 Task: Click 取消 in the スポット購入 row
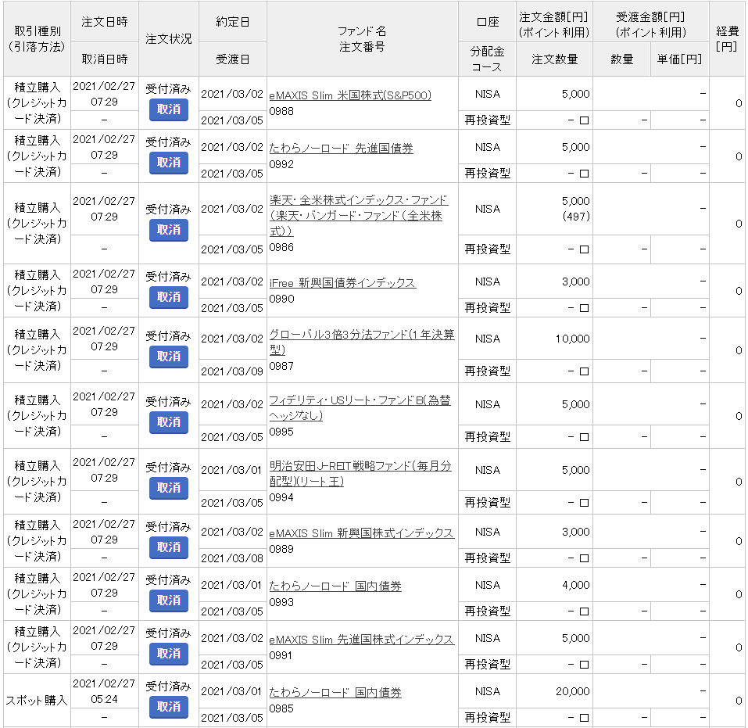pyautogui.click(x=168, y=707)
